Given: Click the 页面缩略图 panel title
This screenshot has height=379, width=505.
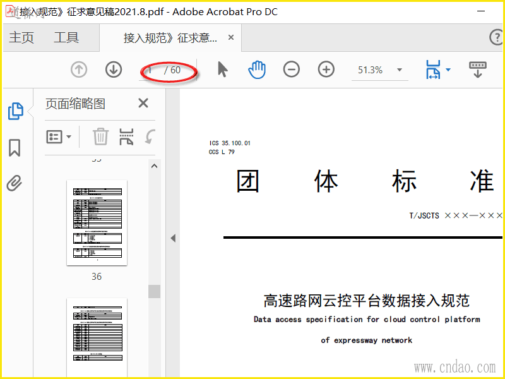Looking at the screenshot, I should 75,104.
